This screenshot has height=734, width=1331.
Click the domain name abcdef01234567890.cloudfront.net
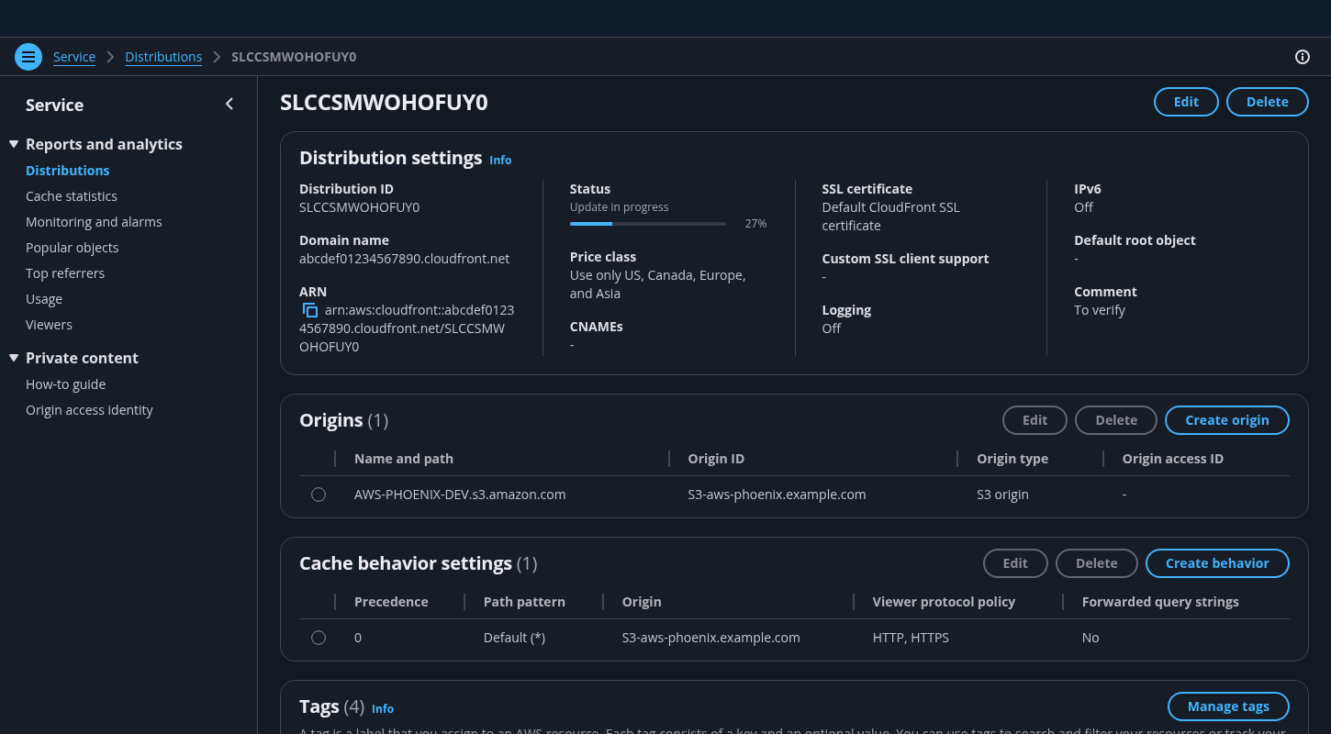(x=404, y=259)
